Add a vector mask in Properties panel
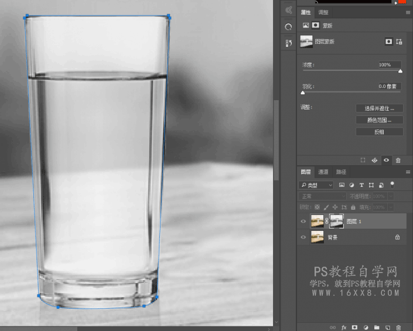The height and width of the screenshot is (331, 413). tap(399, 42)
